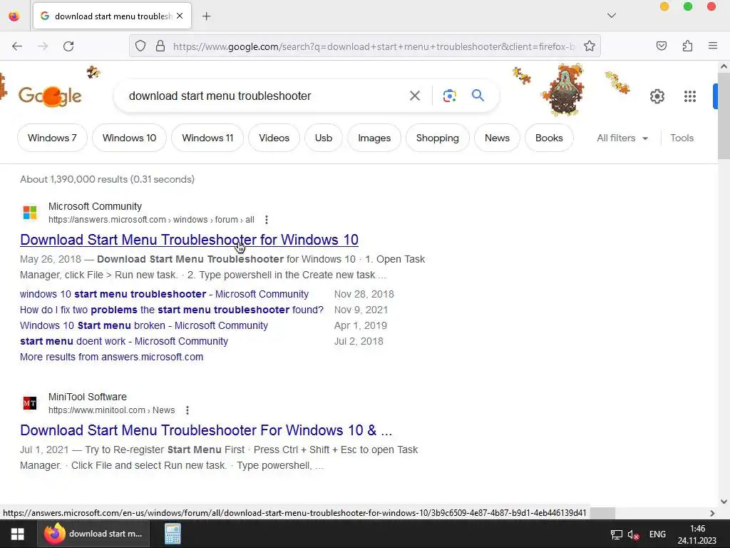Click 'More results from answers.microsoft.com'
Screen dimensions: 730x548
(x=112, y=357)
